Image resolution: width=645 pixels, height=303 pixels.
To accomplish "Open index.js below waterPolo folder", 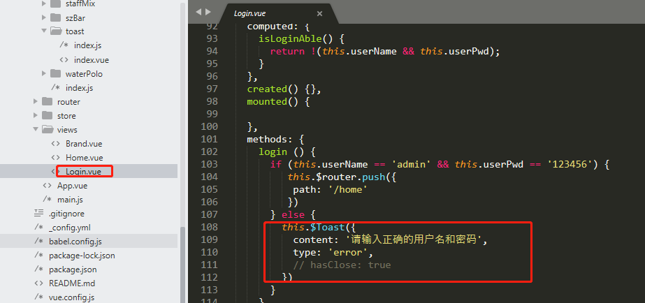I will (x=80, y=87).
